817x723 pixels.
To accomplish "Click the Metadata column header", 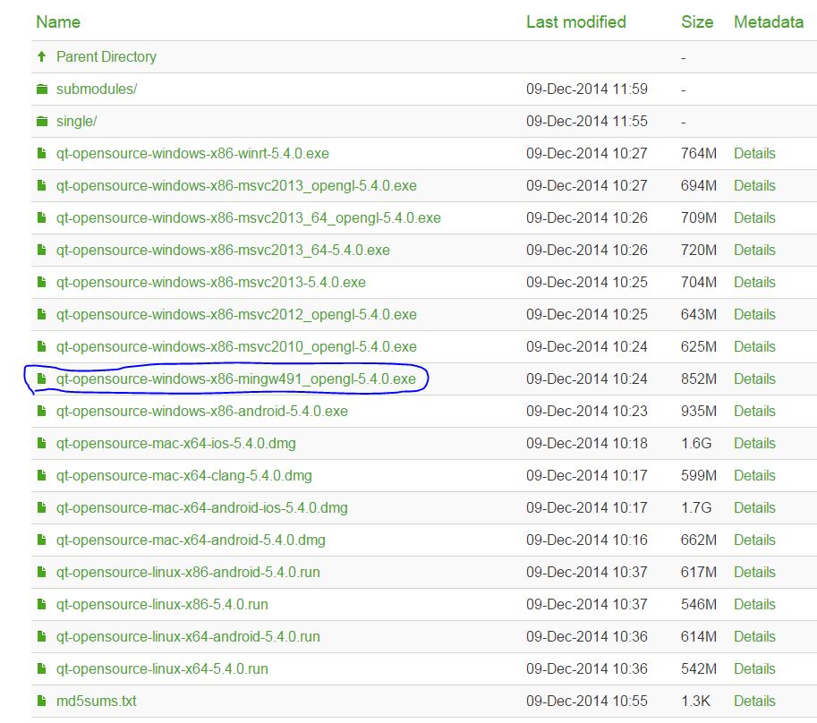I will coord(769,21).
